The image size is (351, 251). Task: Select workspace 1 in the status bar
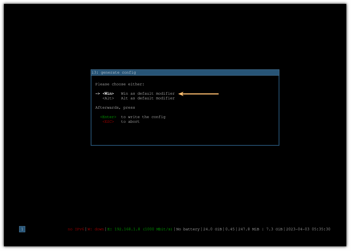(x=22, y=229)
